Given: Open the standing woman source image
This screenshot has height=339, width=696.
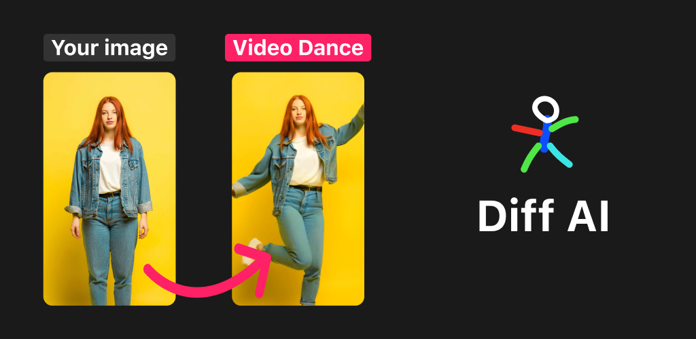Looking at the screenshot, I should (x=109, y=188).
